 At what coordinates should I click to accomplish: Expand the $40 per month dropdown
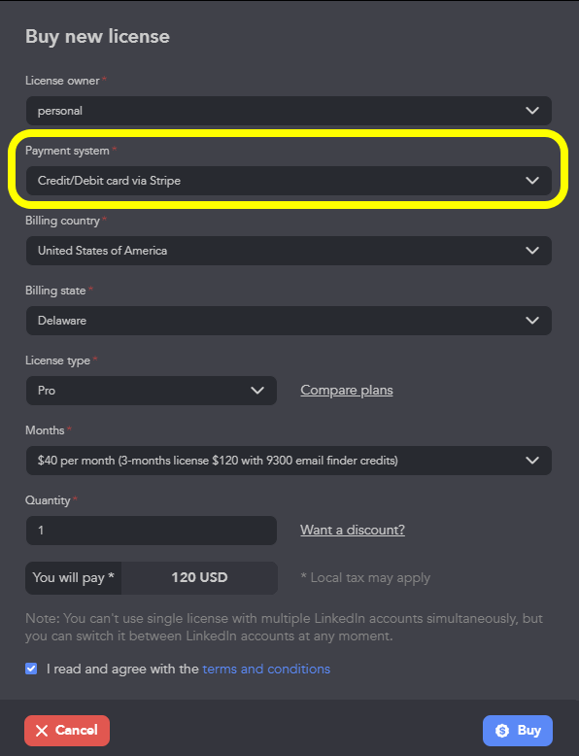(289, 460)
